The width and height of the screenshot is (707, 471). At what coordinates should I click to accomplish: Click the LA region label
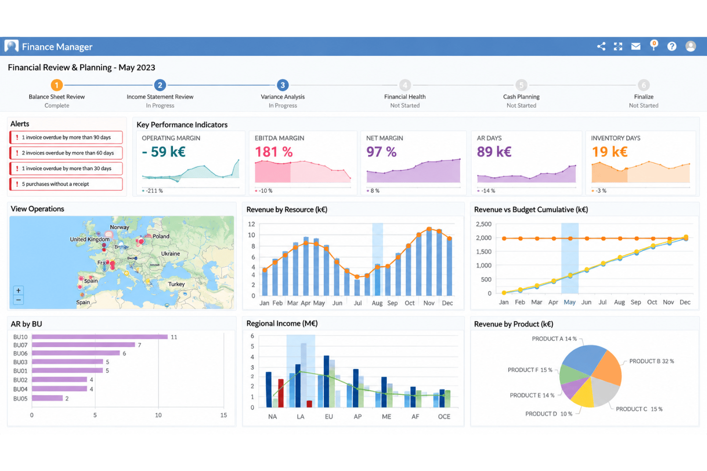click(x=300, y=417)
